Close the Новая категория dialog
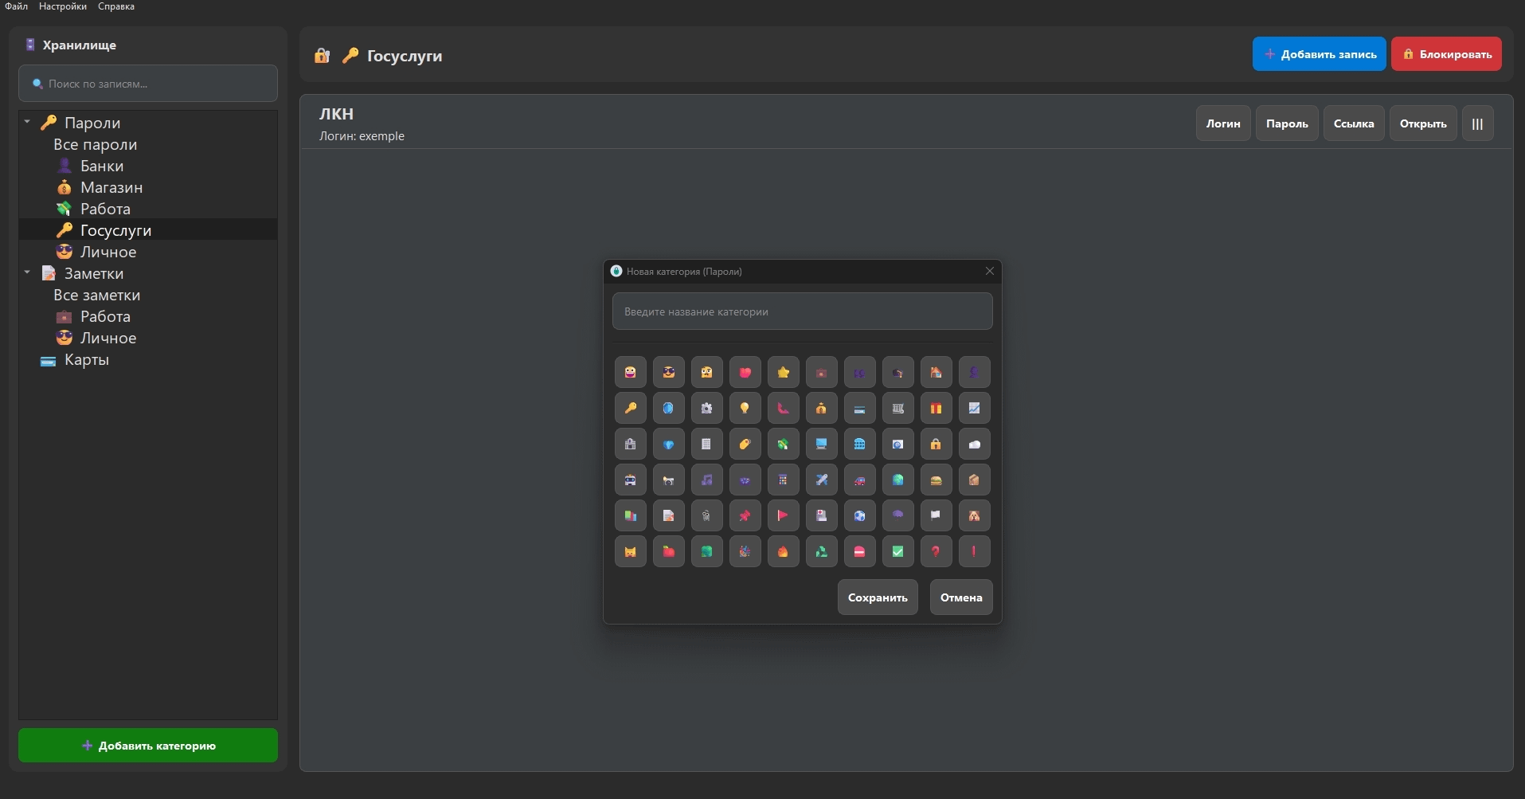This screenshot has width=1525, height=799. 989,272
